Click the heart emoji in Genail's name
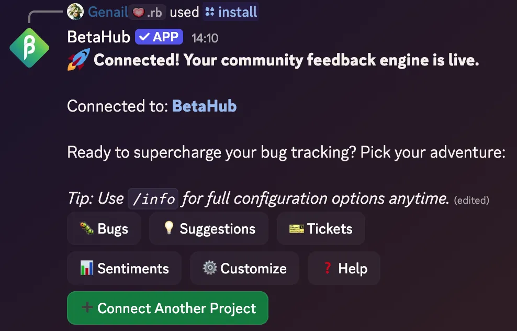The width and height of the screenshot is (517, 331). tap(139, 12)
